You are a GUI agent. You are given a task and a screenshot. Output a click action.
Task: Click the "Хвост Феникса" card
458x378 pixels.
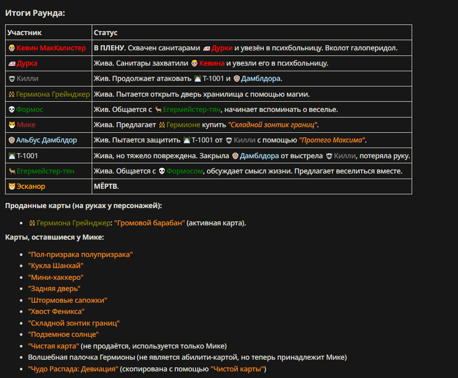point(56,312)
